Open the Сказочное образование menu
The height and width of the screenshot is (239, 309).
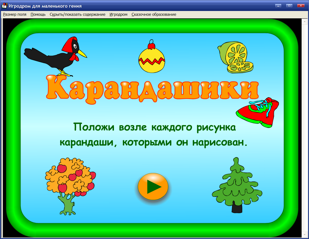pos(154,14)
